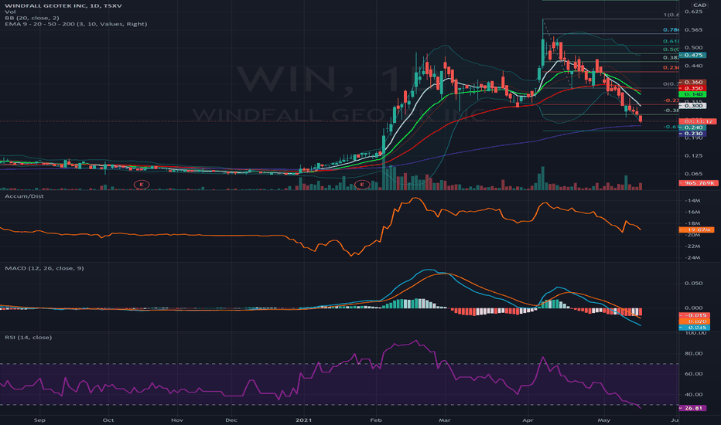Click the 0.240 teal price label
721x425 pixels.
coord(692,127)
